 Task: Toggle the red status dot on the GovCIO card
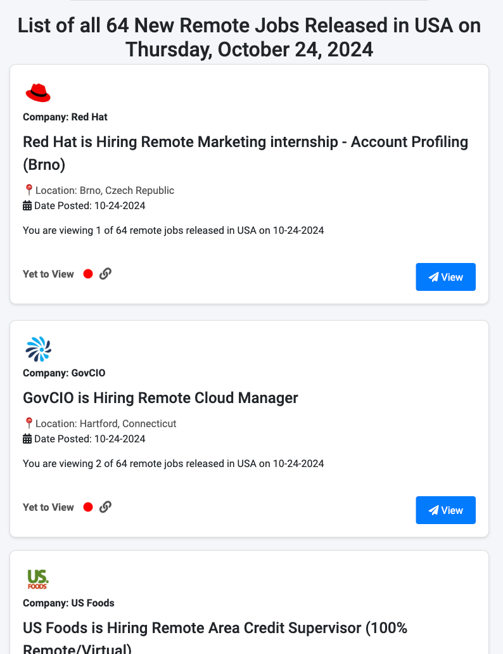87,506
